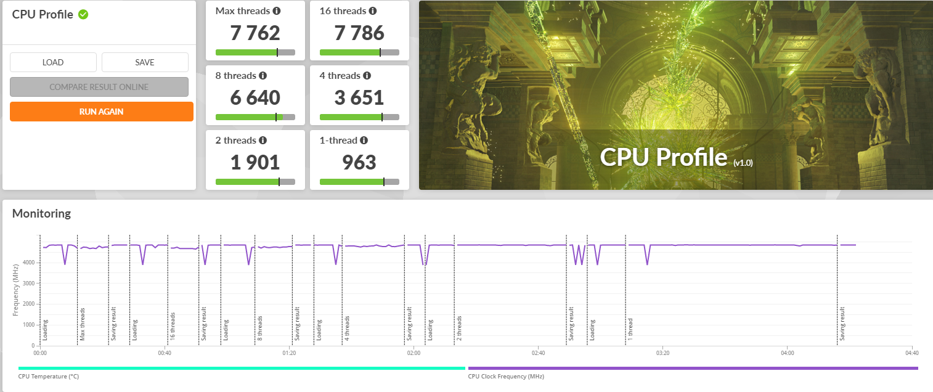Click the CPU Profile title text
Screen dimensions: 933x392
43,14
